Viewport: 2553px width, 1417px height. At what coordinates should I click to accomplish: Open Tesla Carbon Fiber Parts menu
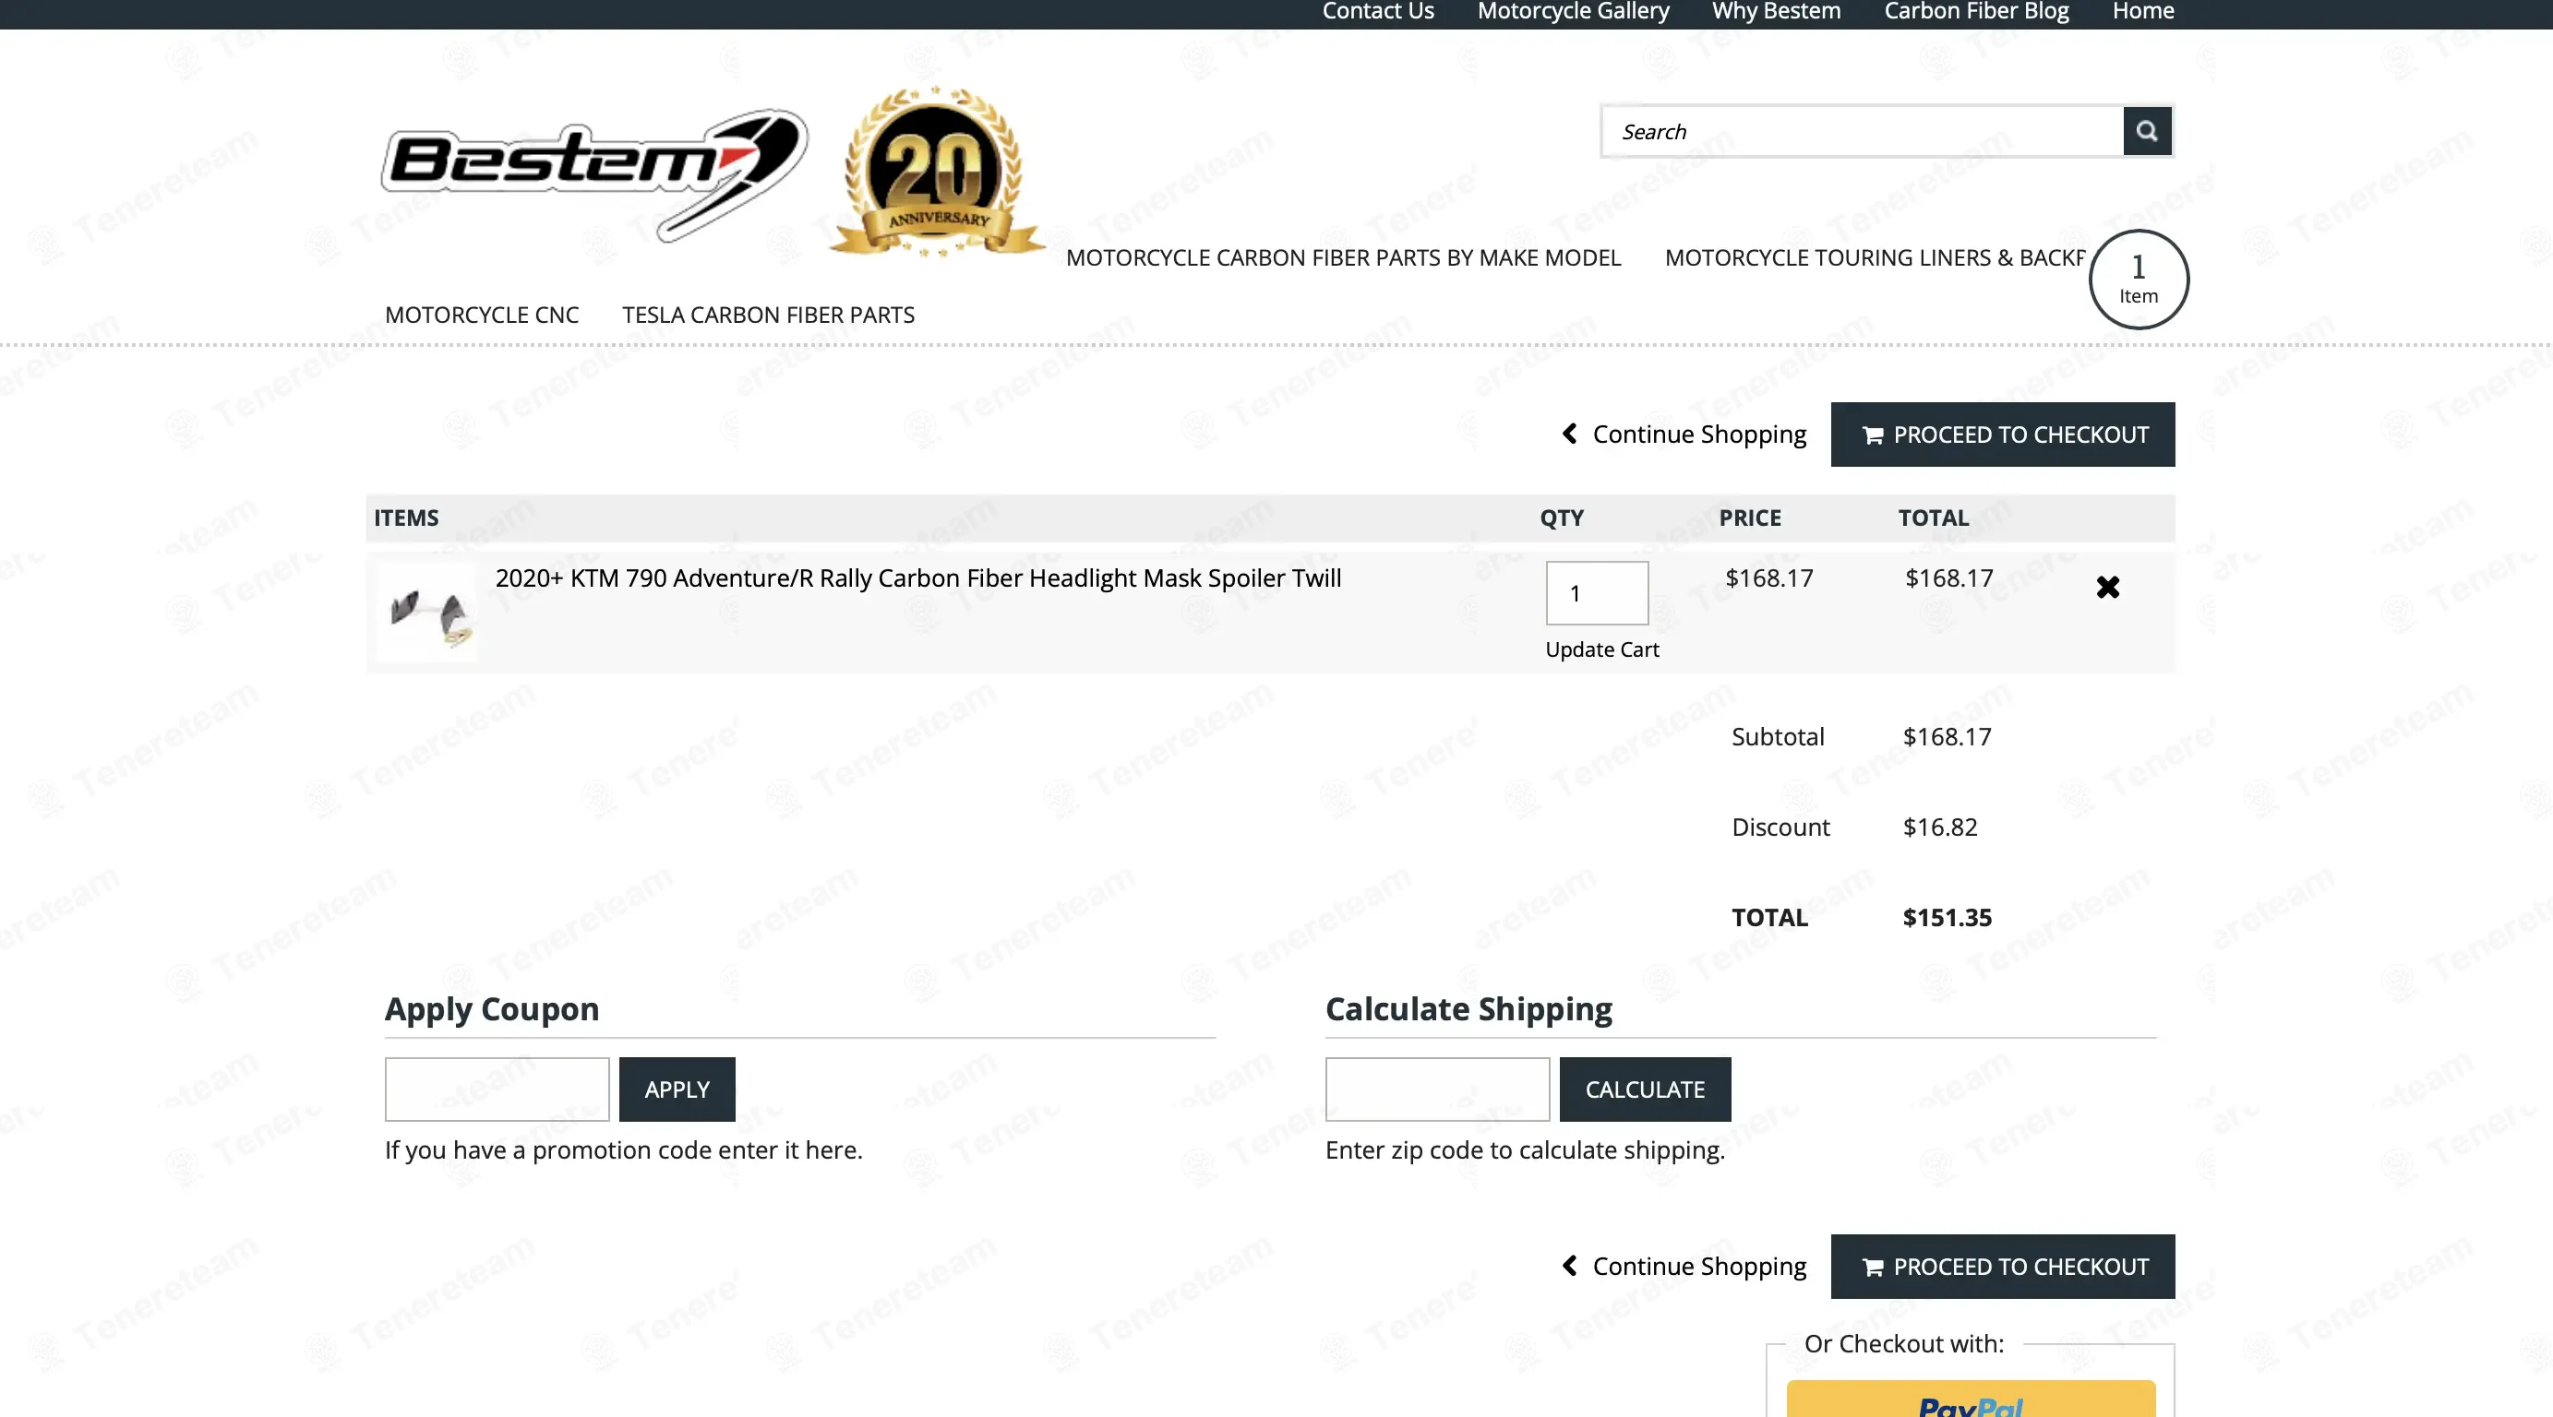pos(768,316)
